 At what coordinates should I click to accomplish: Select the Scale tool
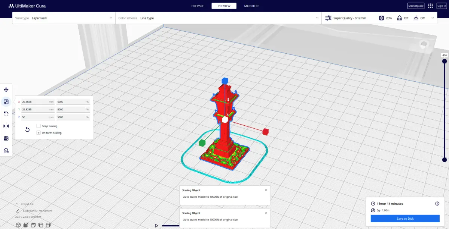[x=6, y=102]
